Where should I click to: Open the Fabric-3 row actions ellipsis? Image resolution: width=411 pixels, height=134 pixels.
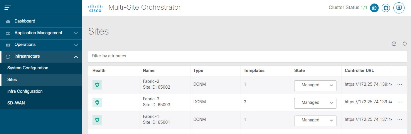pyautogui.click(x=400, y=102)
